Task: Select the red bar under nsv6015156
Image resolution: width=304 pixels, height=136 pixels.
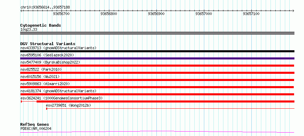Action: (157, 80)
